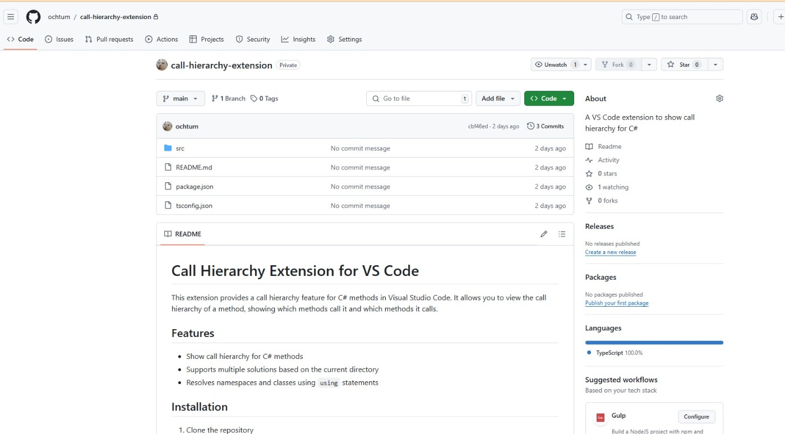The height and width of the screenshot is (434, 785).
Task: Open the Security tab
Action: [x=253, y=39]
